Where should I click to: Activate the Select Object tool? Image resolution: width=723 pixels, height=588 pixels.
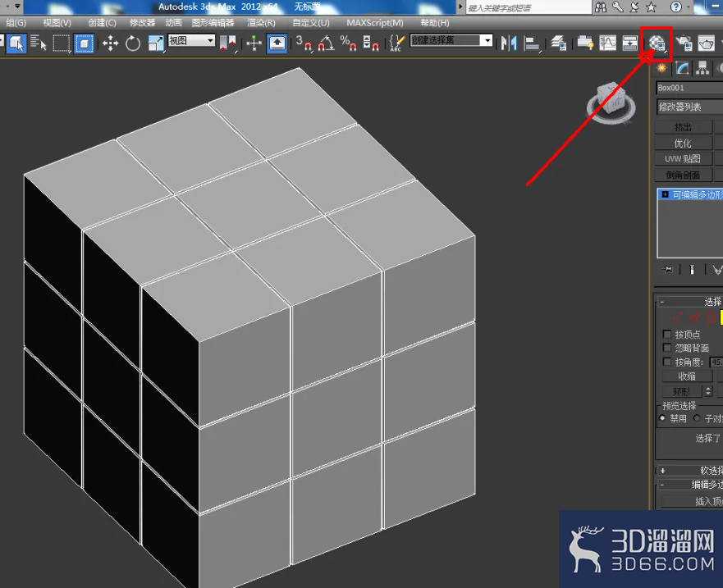tap(16, 43)
